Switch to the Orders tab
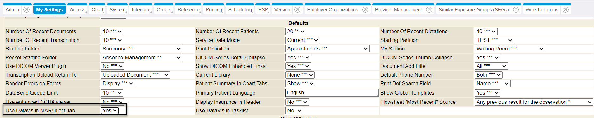This screenshot has height=118, width=594. coord(164,10)
